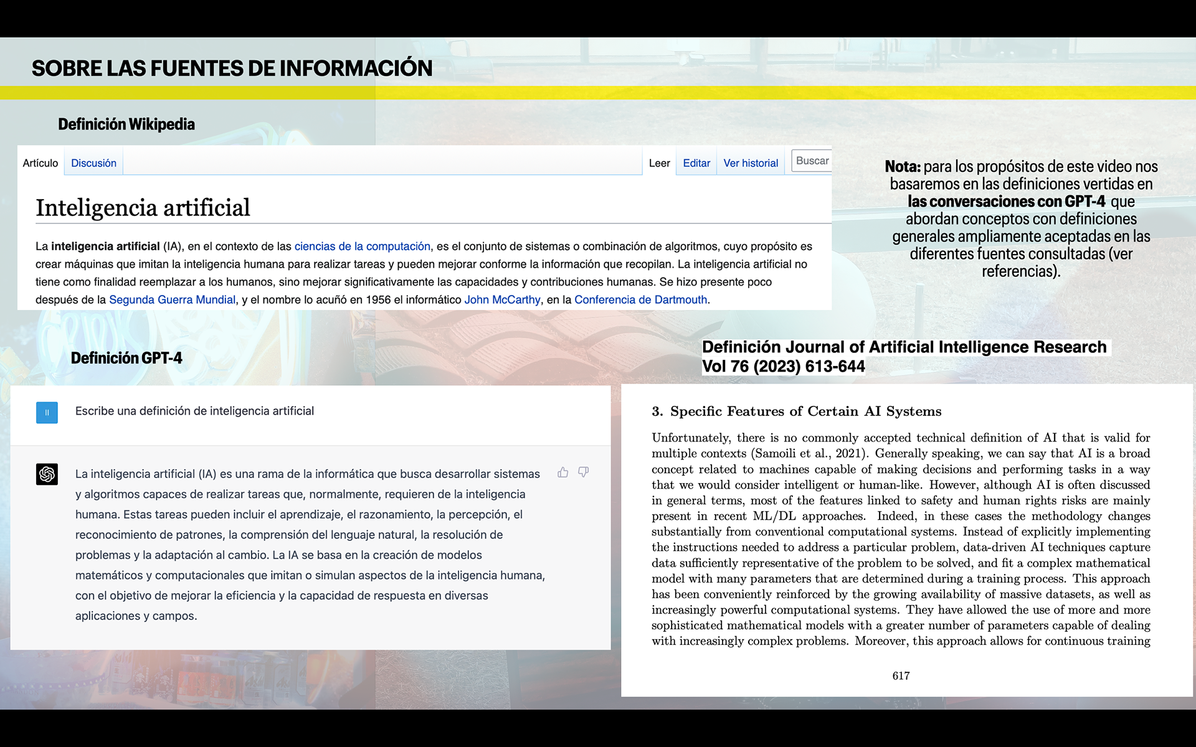This screenshot has height=747, width=1196.
Task: Click the 'Definición GPT-4' label
Action: (x=126, y=358)
